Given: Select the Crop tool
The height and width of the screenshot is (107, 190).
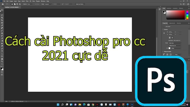Looking at the screenshot, I should (2, 20).
